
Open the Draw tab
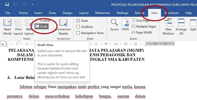pyautogui.click(x=52, y=13)
